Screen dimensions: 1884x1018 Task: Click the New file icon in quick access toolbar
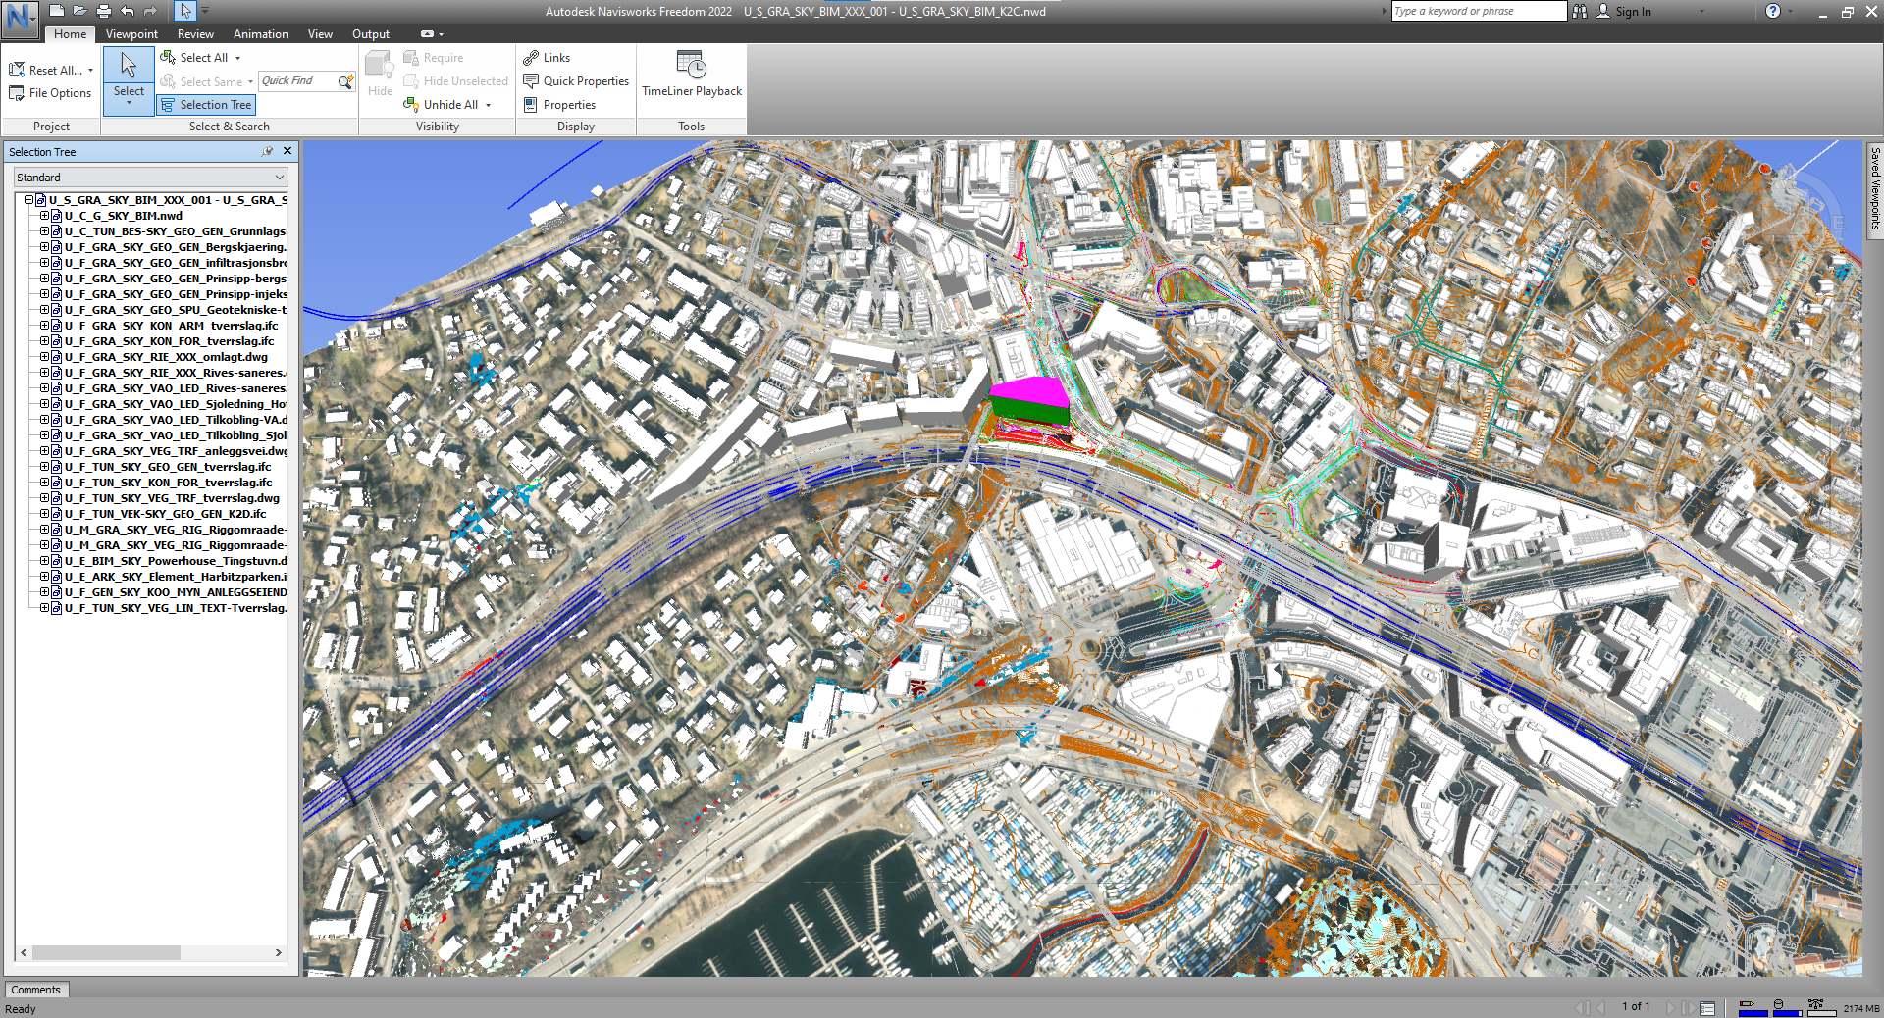click(57, 11)
